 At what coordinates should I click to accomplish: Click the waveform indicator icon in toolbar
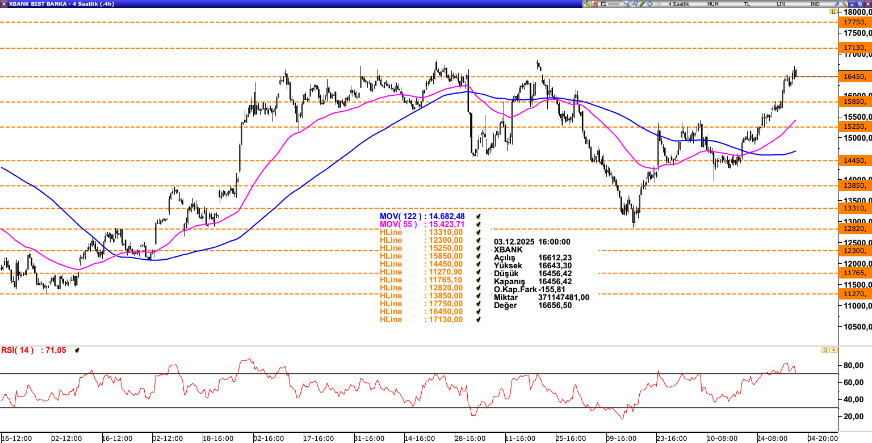658,4
